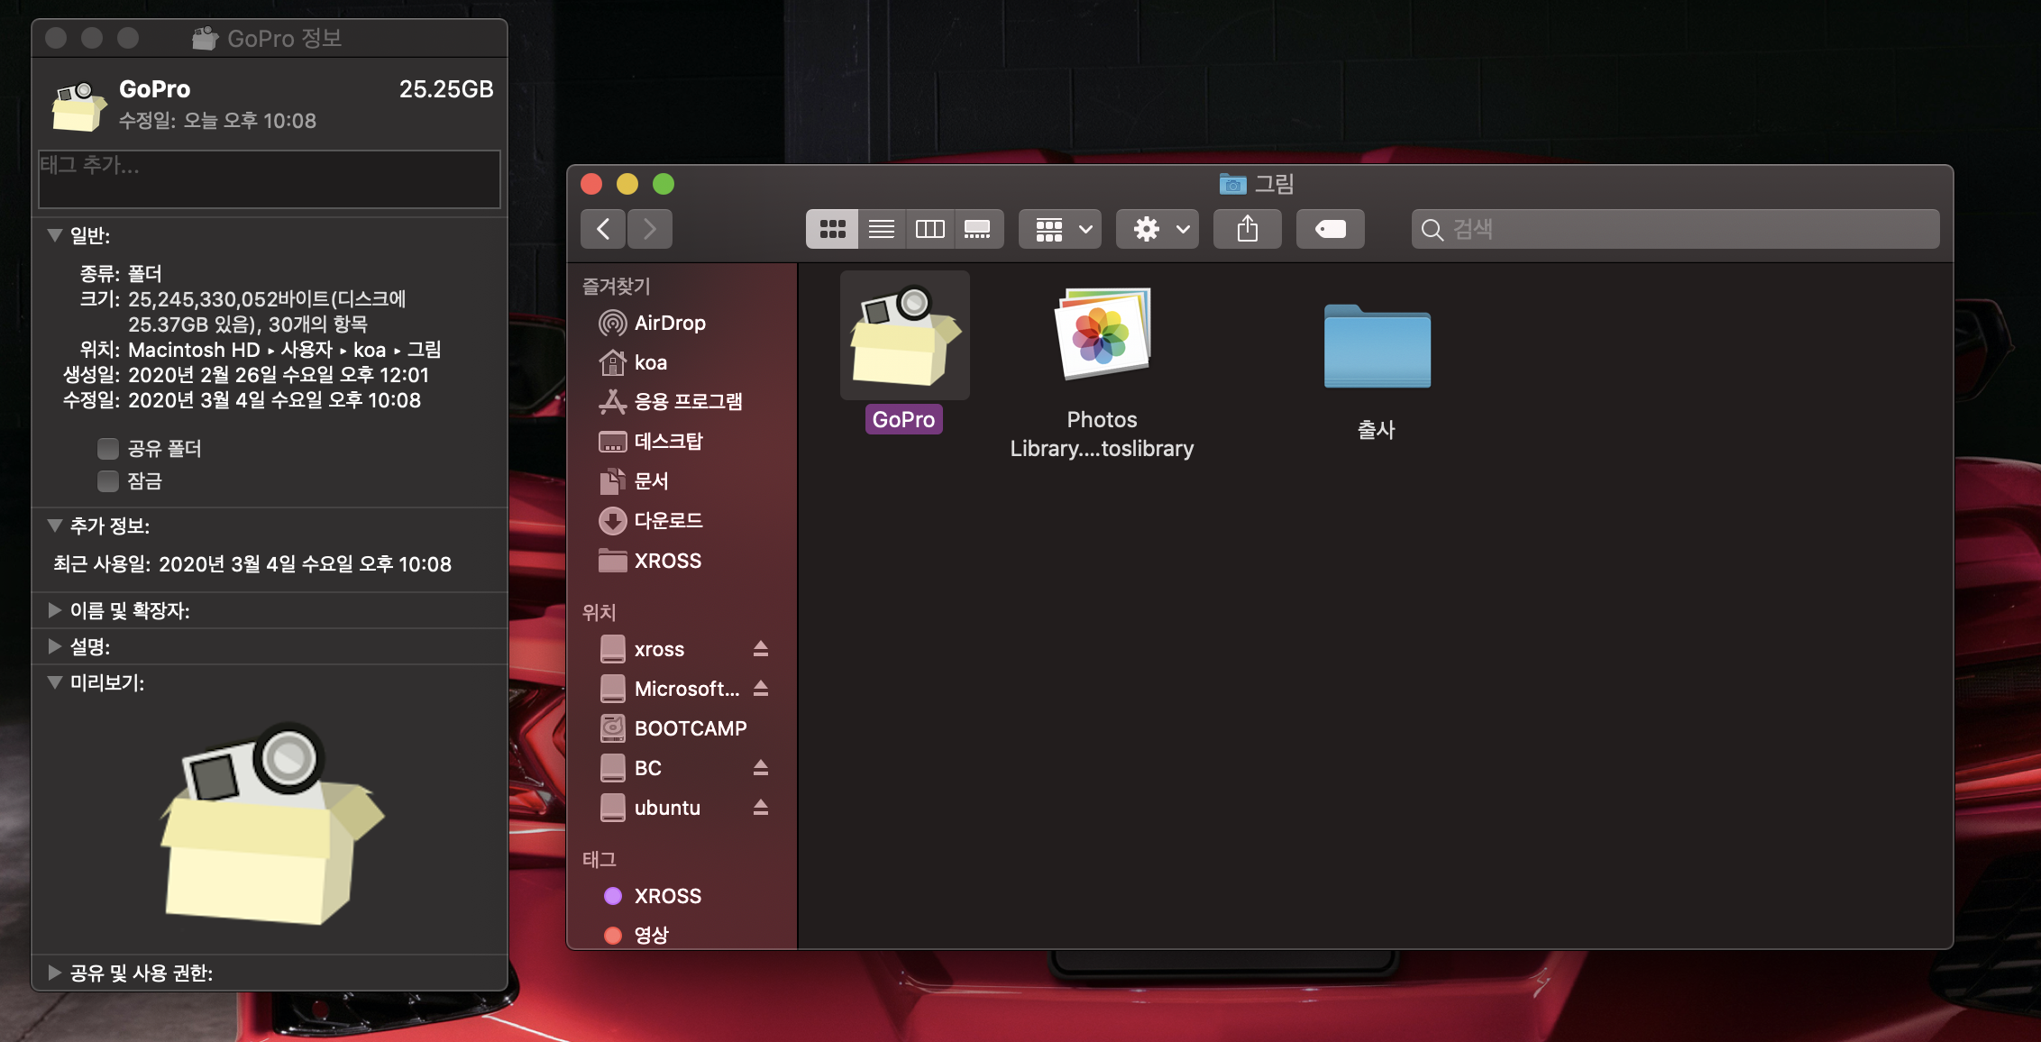
Task: Click the Share toolbar button
Action: pos(1247,229)
